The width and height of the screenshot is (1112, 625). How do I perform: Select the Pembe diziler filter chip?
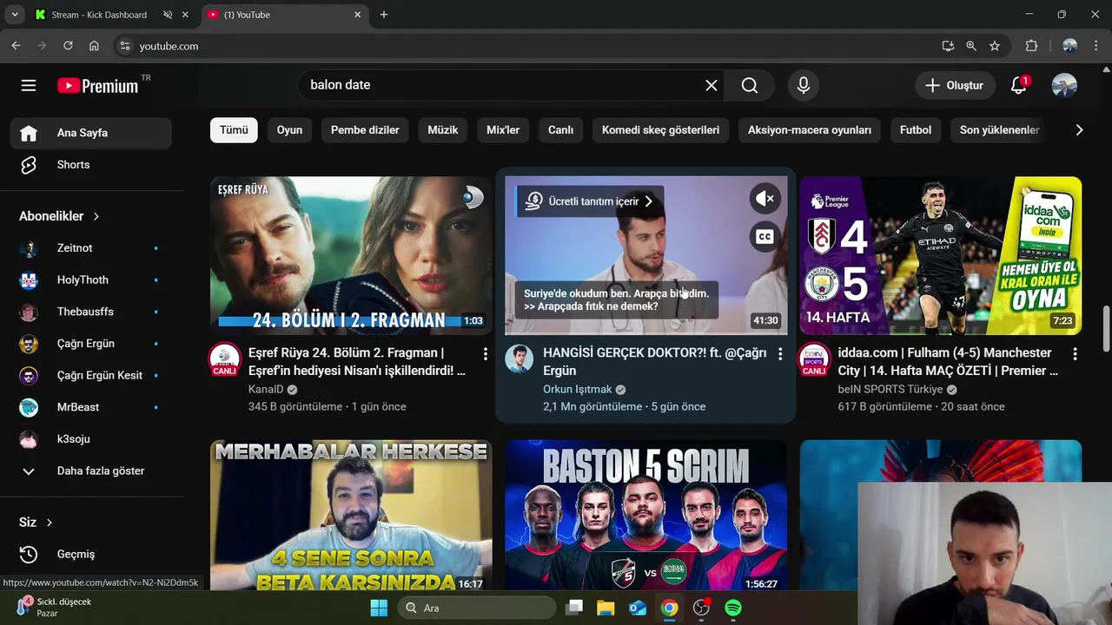point(365,130)
